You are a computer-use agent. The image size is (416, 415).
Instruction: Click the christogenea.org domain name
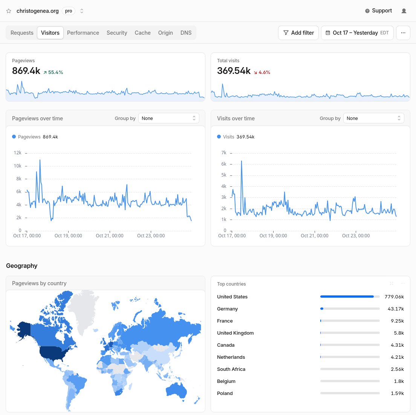pos(38,11)
